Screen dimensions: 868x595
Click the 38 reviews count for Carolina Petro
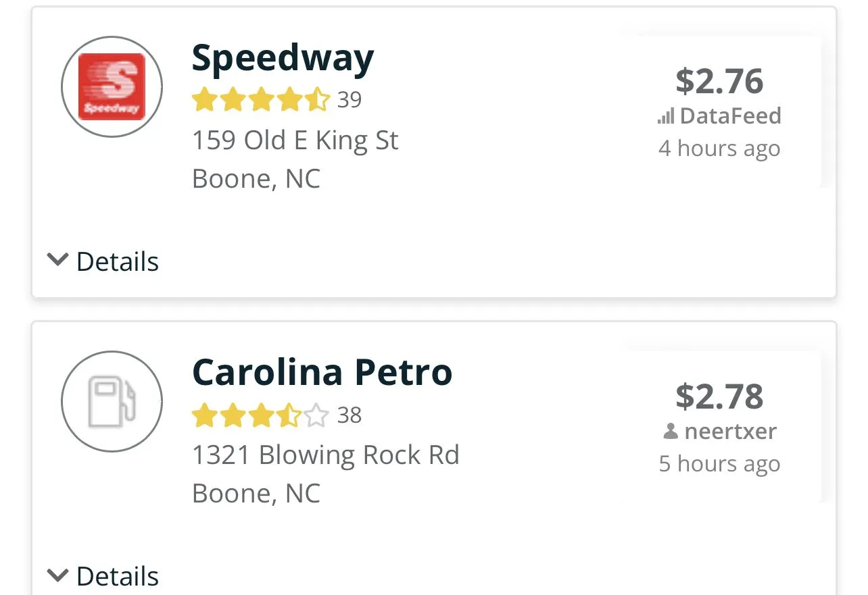[x=349, y=415]
